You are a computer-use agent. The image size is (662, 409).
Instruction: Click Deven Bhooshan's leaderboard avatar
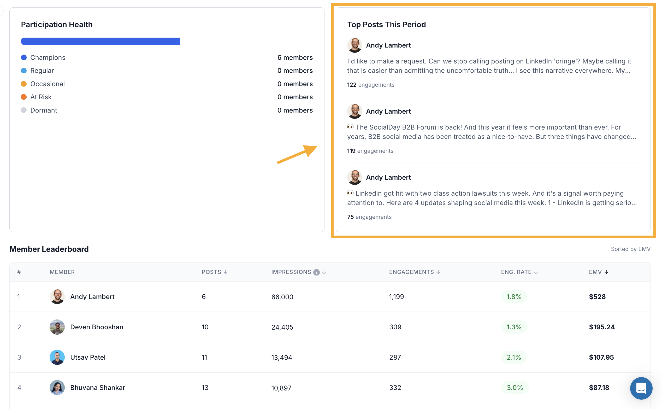57,327
